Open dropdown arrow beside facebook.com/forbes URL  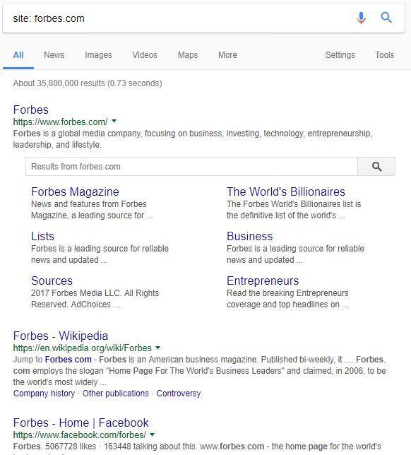pos(153,435)
